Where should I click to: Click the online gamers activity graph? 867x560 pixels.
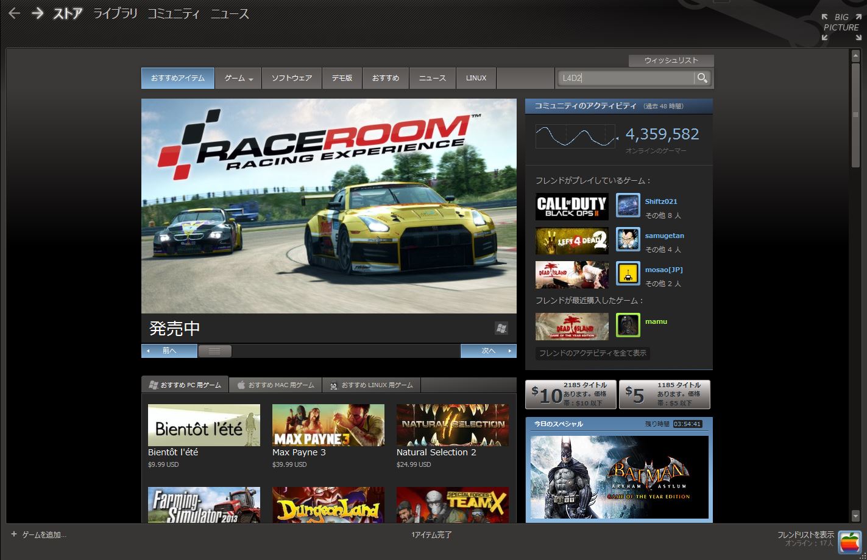pyautogui.click(x=576, y=136)
